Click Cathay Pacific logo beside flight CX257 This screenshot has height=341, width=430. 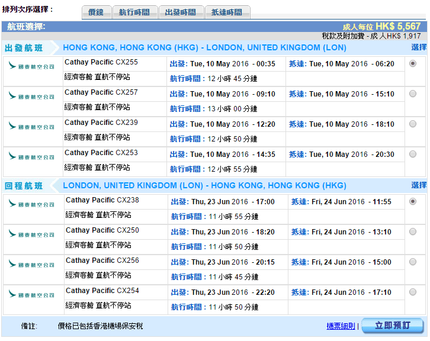(x=31, y=95)
